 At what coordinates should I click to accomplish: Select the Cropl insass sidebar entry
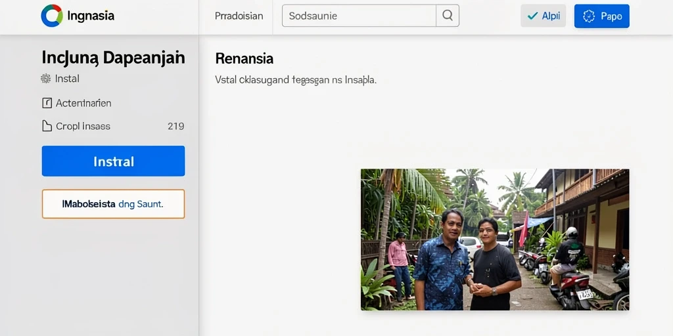pyautogui.click(x=113, y=126)
